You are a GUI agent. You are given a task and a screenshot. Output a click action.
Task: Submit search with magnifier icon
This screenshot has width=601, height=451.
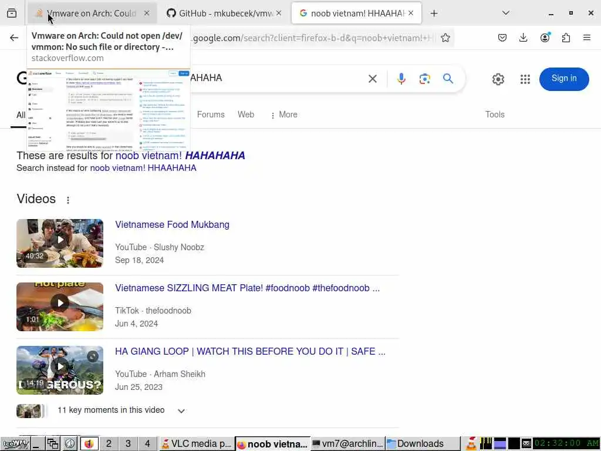tap(448, 79)
